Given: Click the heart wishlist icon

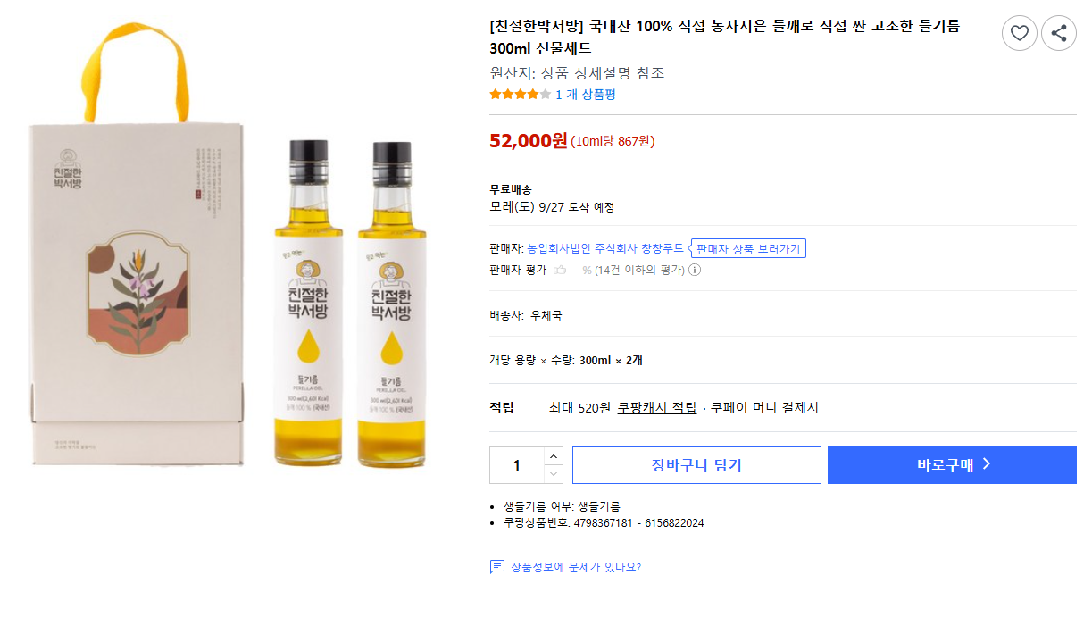Looking at the screenshot, I should pyautogui.click(x=1019, y=34).
